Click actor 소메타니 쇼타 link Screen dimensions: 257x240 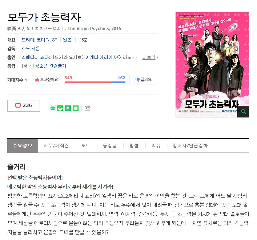click(x=35, y=57)
